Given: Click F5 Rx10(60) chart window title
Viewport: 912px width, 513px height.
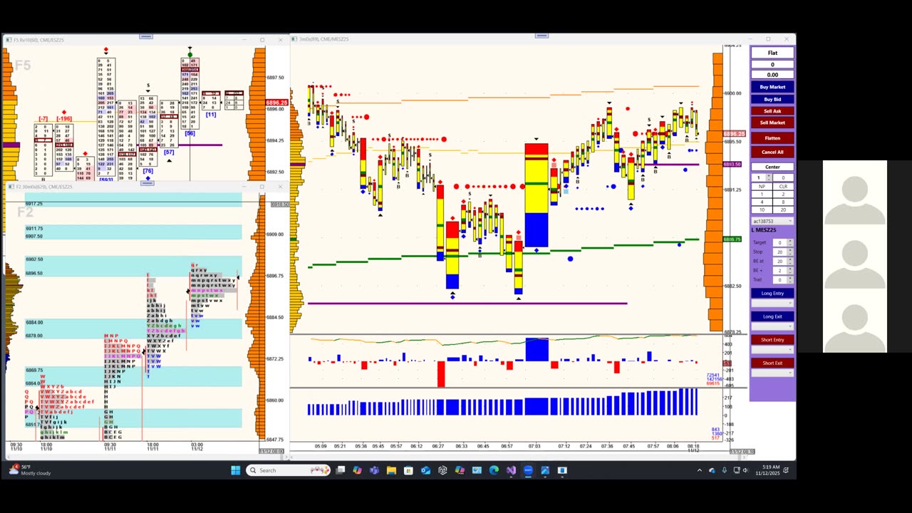Looking at the screenshot, I should (38, 40).
